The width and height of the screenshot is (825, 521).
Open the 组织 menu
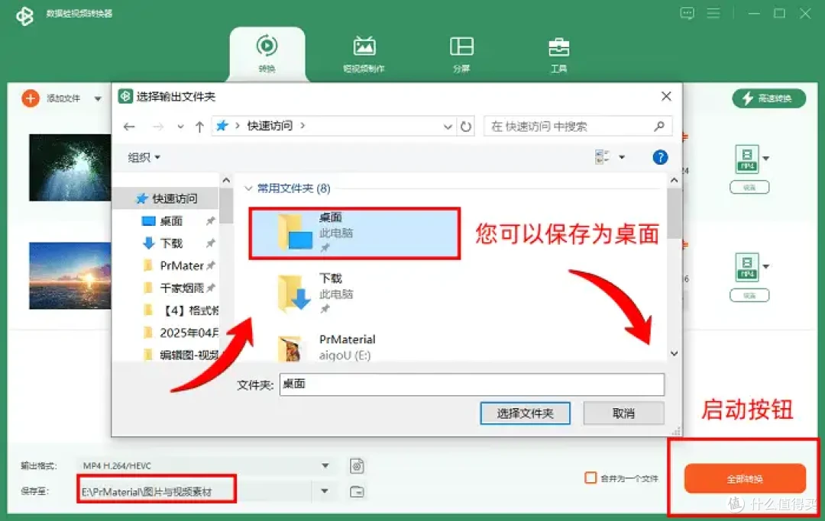[144, 157]
